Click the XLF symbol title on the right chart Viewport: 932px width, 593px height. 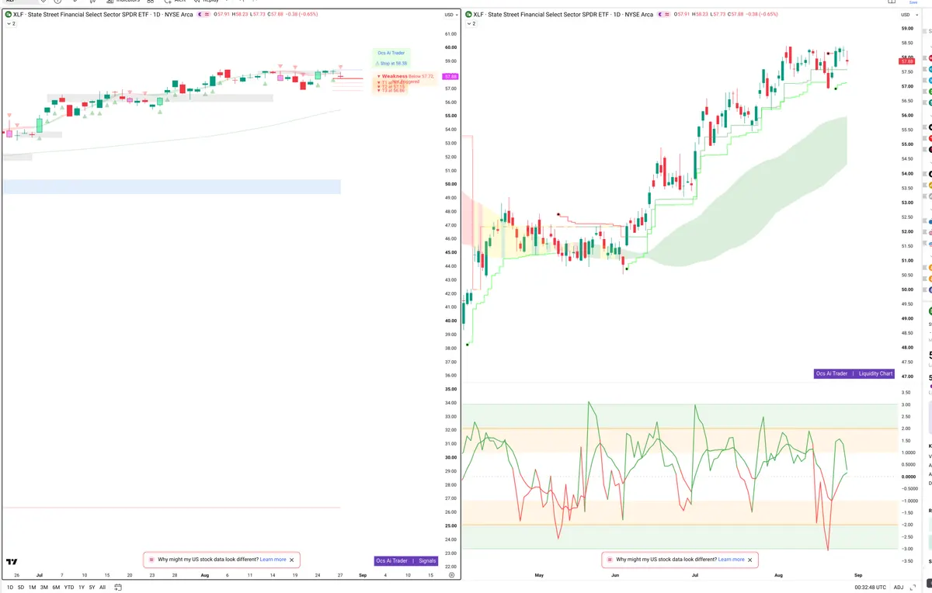tap(563, 15)
